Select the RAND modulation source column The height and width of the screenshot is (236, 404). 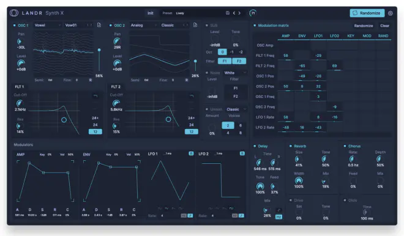click(383, 36)
